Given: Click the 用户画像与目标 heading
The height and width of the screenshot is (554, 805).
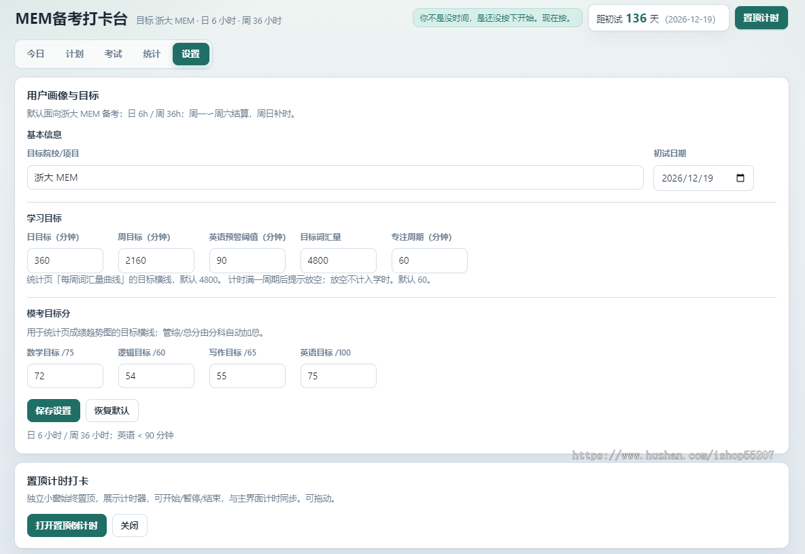Looking at the screenshot, I should coord(63,95).
